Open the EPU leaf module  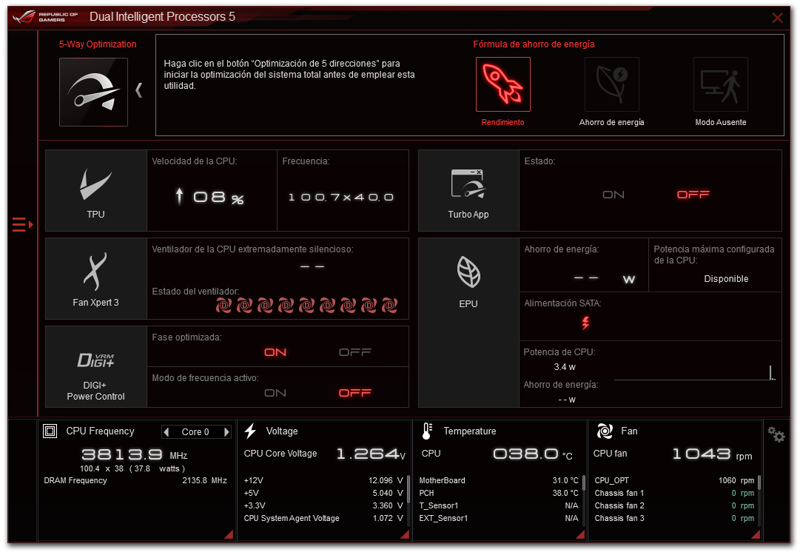point(468,278)
